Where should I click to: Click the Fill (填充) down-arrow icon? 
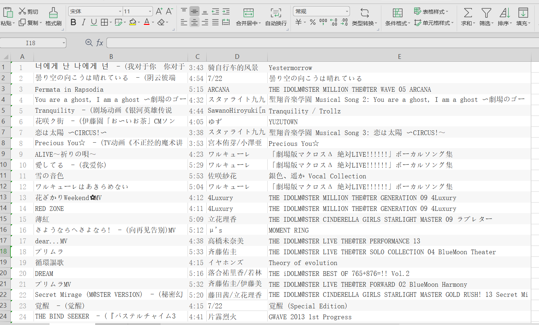pos(523,13)
